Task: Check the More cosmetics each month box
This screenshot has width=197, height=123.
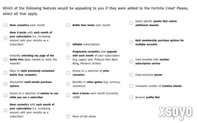Action: (5, 25)
